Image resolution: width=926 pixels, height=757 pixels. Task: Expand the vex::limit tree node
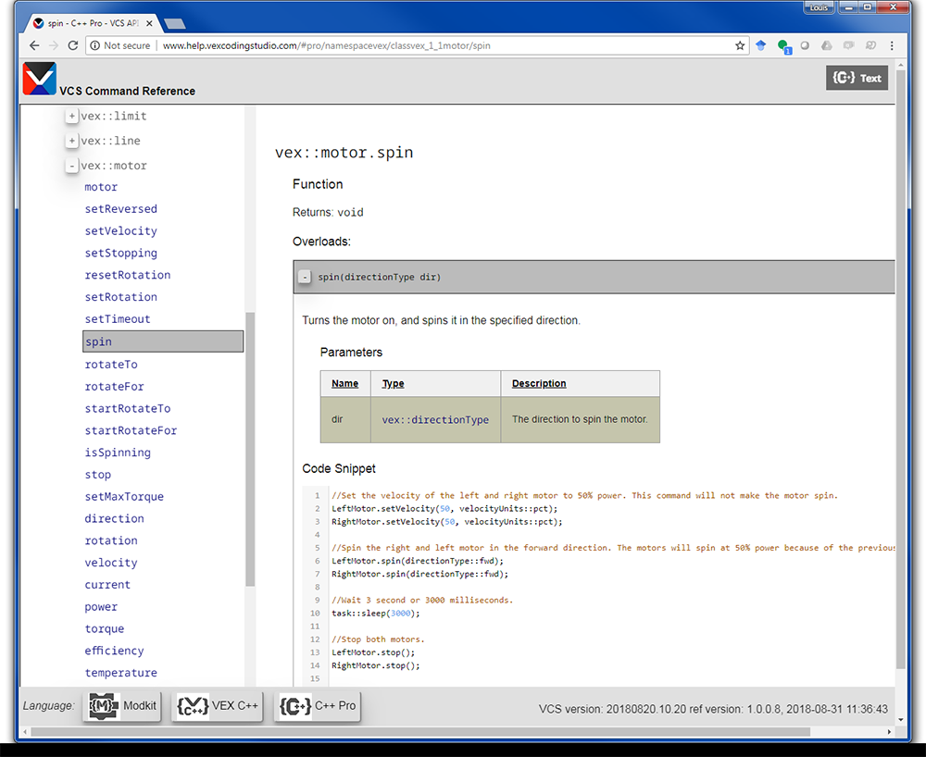[x=71, y=116]
